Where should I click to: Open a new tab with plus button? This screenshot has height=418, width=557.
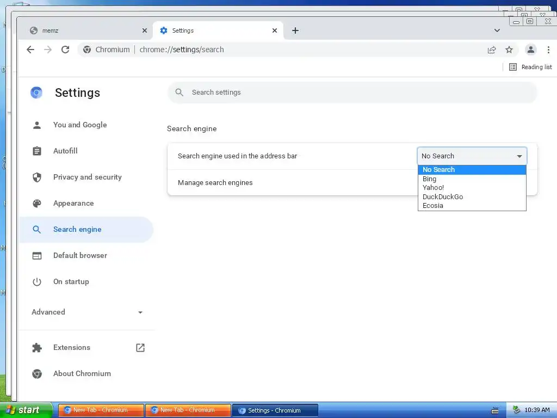[x=295, y=30]
